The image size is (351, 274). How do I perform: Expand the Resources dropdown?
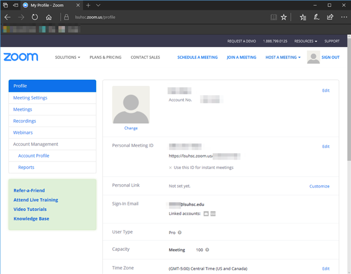point(305,41)
